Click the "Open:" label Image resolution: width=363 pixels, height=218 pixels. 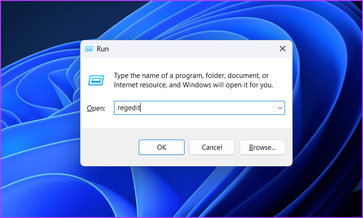coord(96,108)
